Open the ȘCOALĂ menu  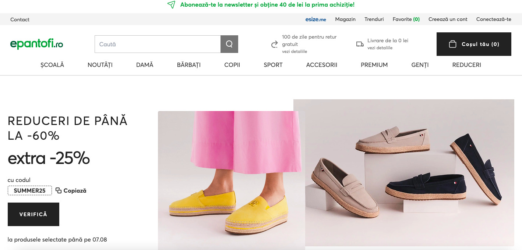coord(52,65)
